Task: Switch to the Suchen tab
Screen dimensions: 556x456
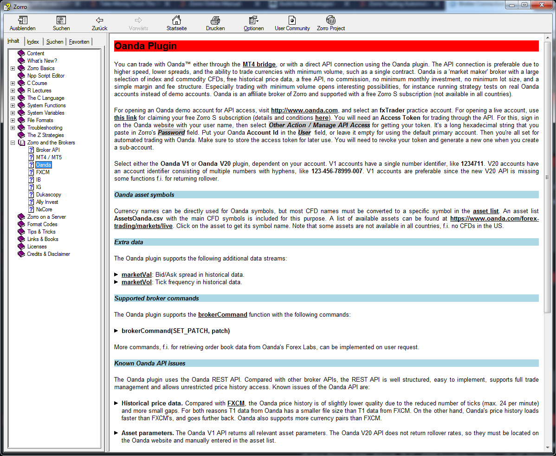Action: click(x=55, y=42)
